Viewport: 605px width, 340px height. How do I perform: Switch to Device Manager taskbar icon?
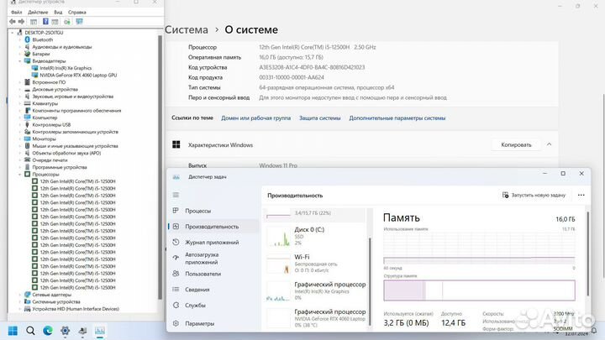(82, 331)
